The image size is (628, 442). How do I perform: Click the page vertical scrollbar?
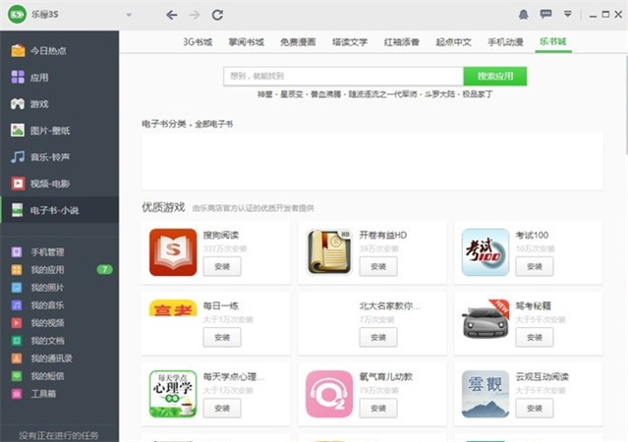click(626, 105)
